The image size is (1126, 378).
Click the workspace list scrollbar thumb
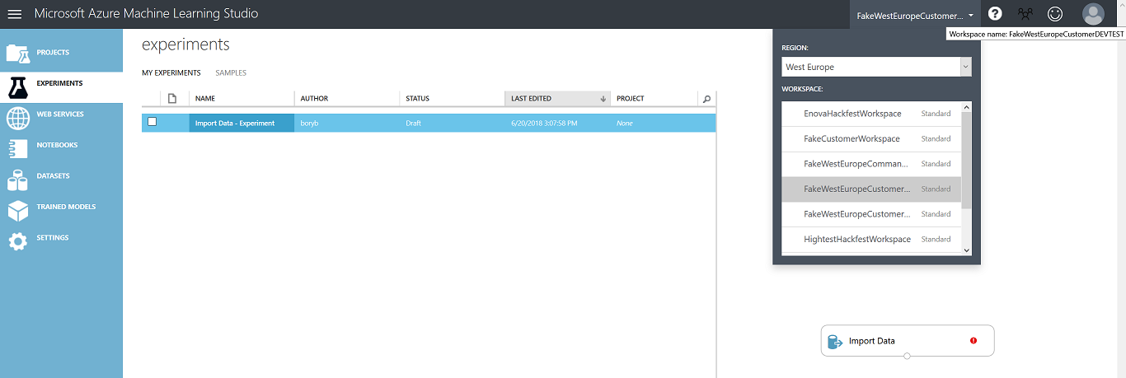coord(967,160)
